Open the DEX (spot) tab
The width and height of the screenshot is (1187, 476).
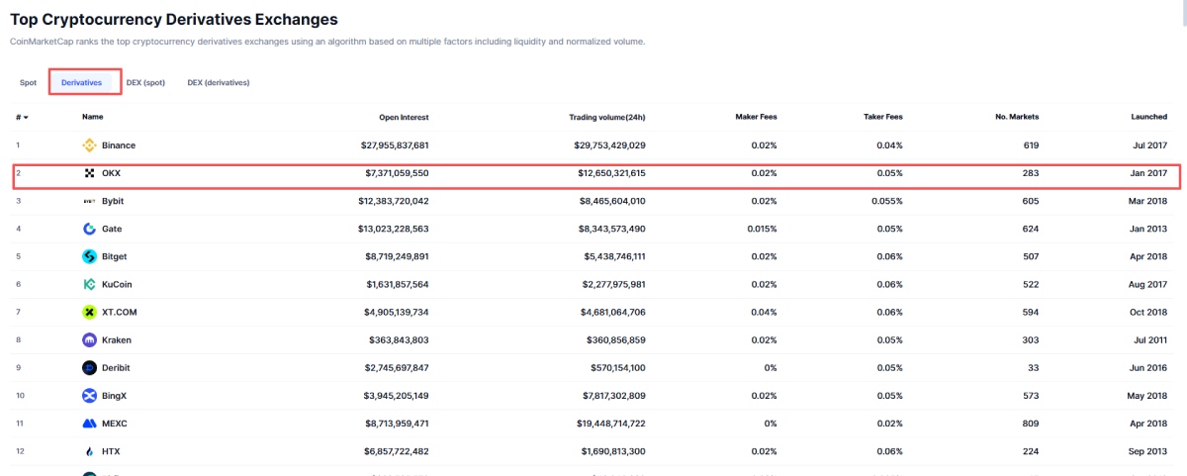tap(145, 82)
